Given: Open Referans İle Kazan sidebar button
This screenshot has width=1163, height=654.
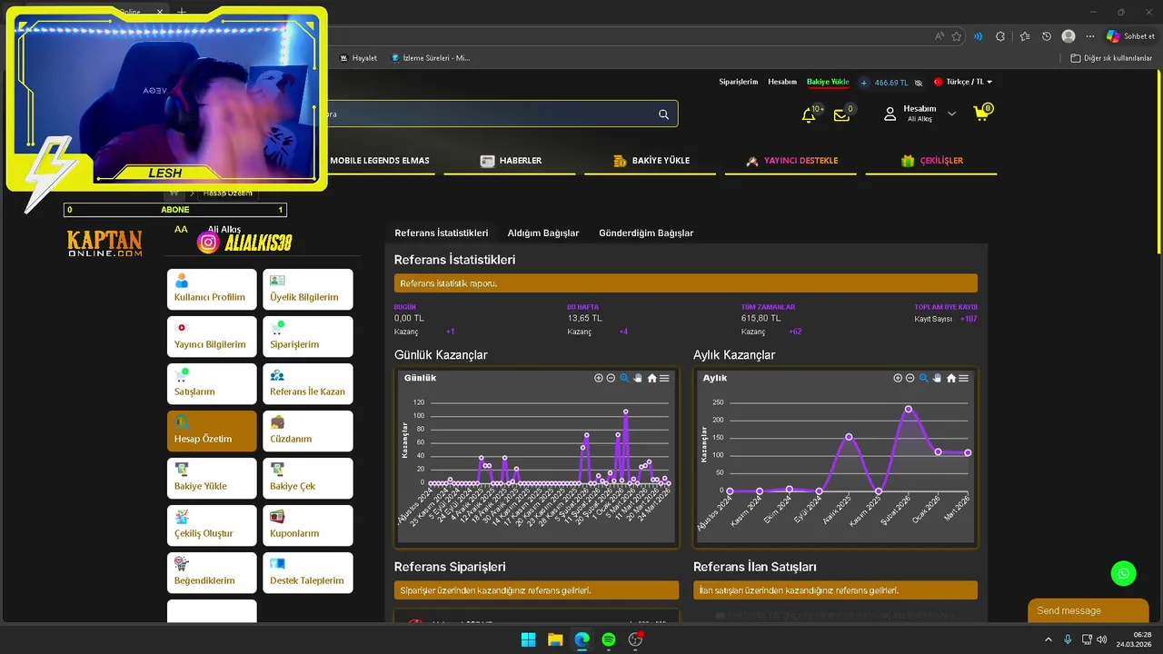Looking at the screenshot, I should point(308,383).
